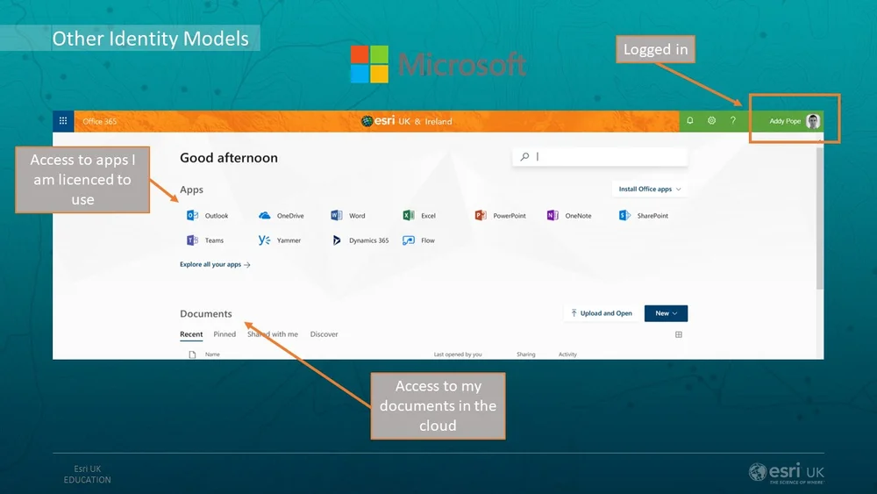Click the Addy Pope account name
The width and height of the screenshot is (877, 494).
pyautogui.click(x=785, y=121)
